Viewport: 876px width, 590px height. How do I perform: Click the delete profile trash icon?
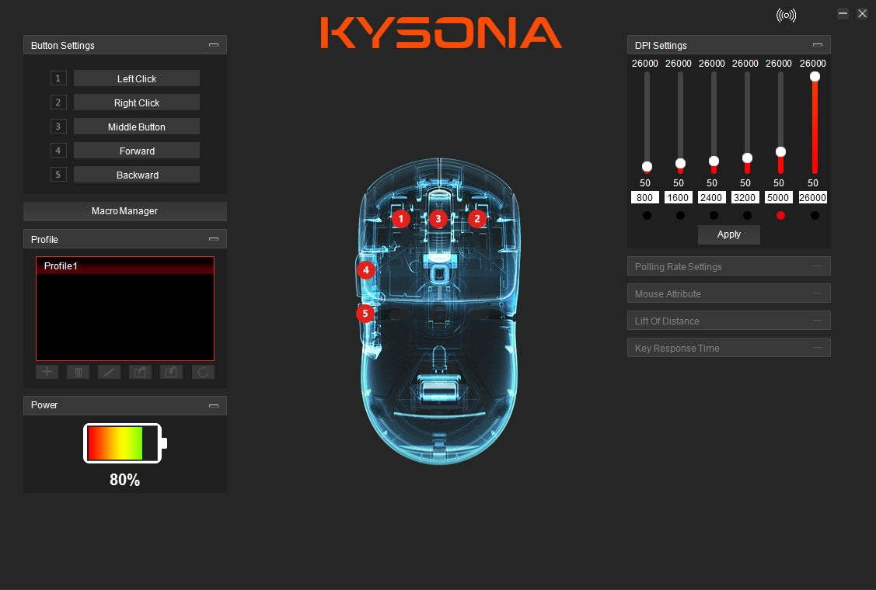pyautogui.click(x=78, y=372)
